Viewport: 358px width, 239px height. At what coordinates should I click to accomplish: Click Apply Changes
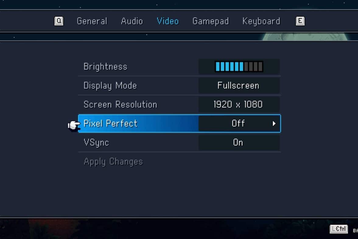[x=113, y=162]
